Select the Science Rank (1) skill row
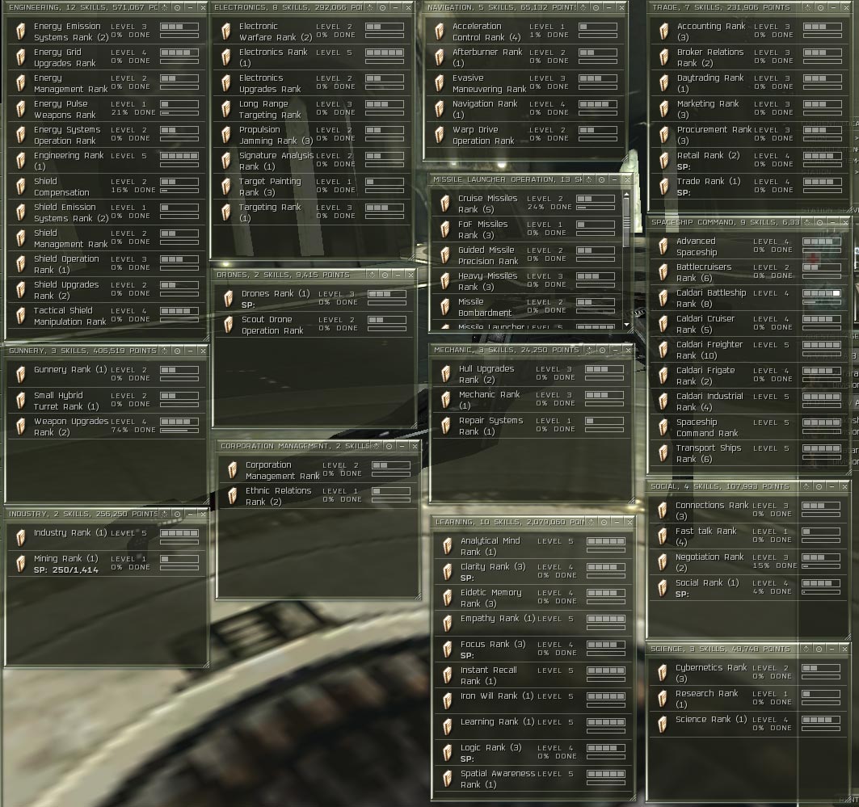Viewport: 859px width, 807px height. click(x=747, y=724)
